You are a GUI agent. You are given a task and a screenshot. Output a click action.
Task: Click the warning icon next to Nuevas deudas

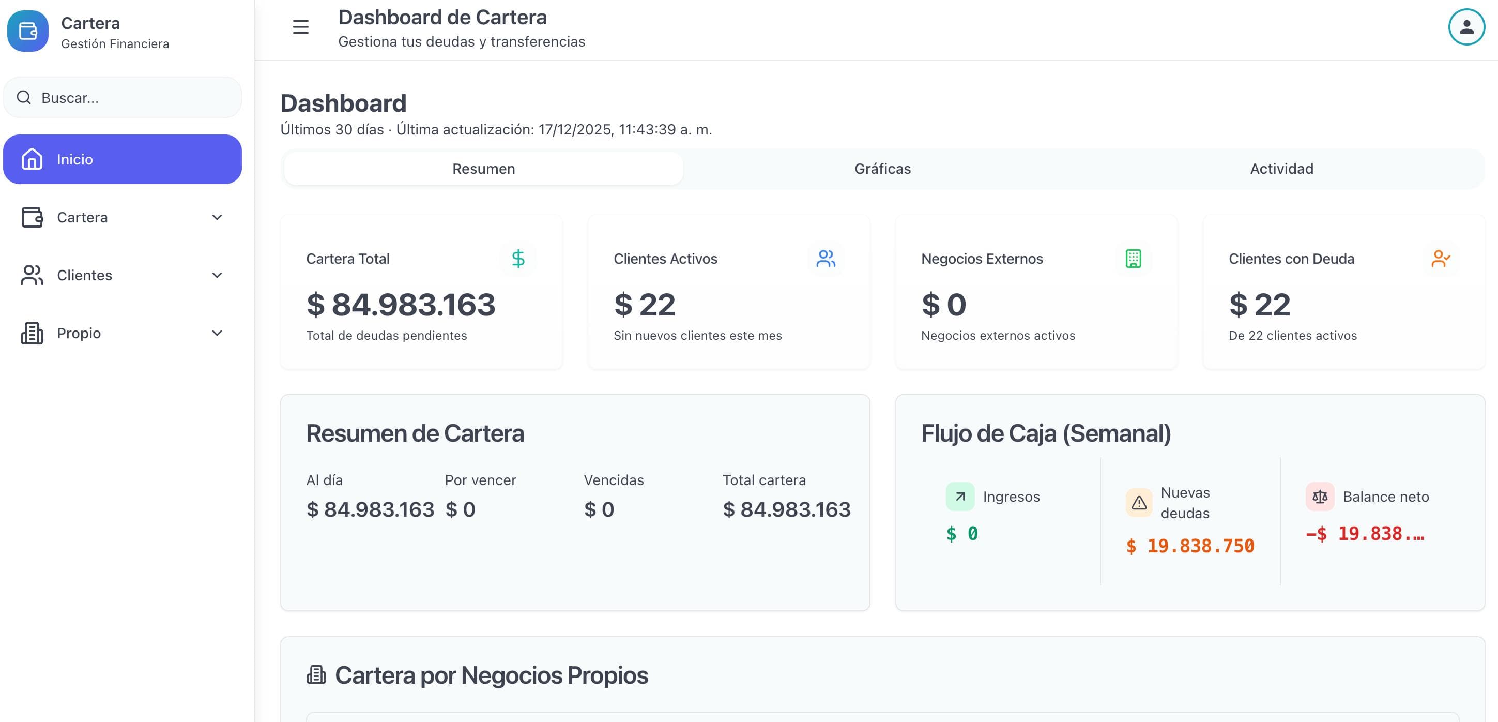[x=1138, y=502]
